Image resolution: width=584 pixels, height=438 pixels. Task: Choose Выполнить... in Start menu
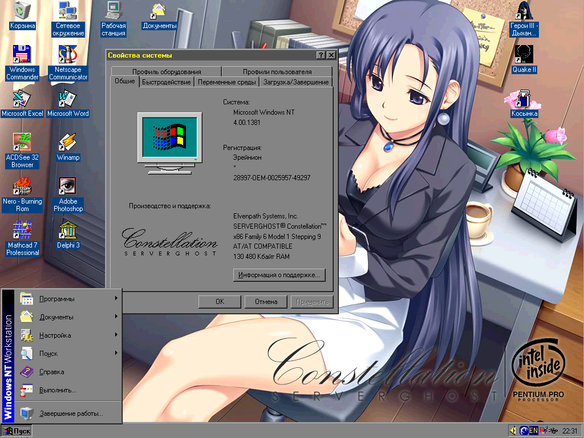[x=68, y=390]
